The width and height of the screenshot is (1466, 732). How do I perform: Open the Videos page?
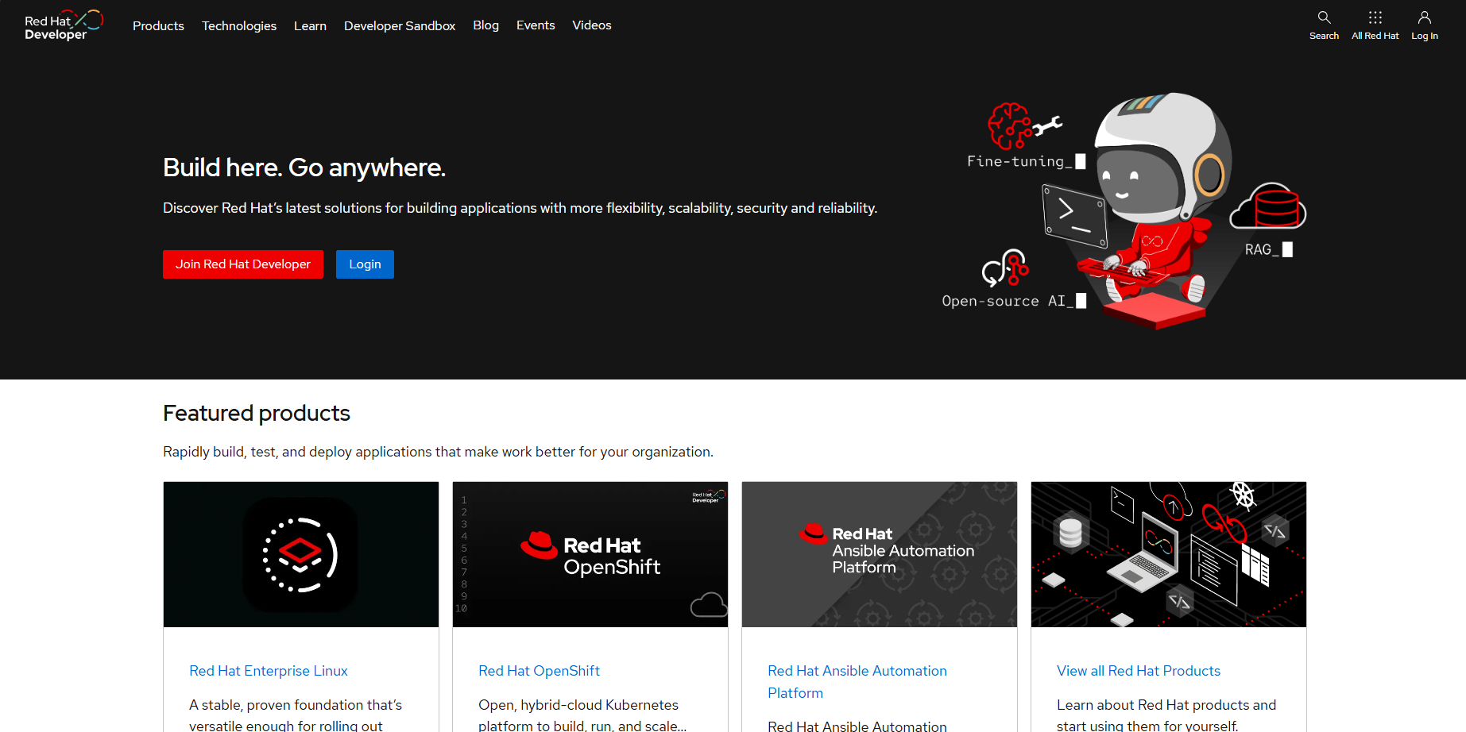click(592, 25)
